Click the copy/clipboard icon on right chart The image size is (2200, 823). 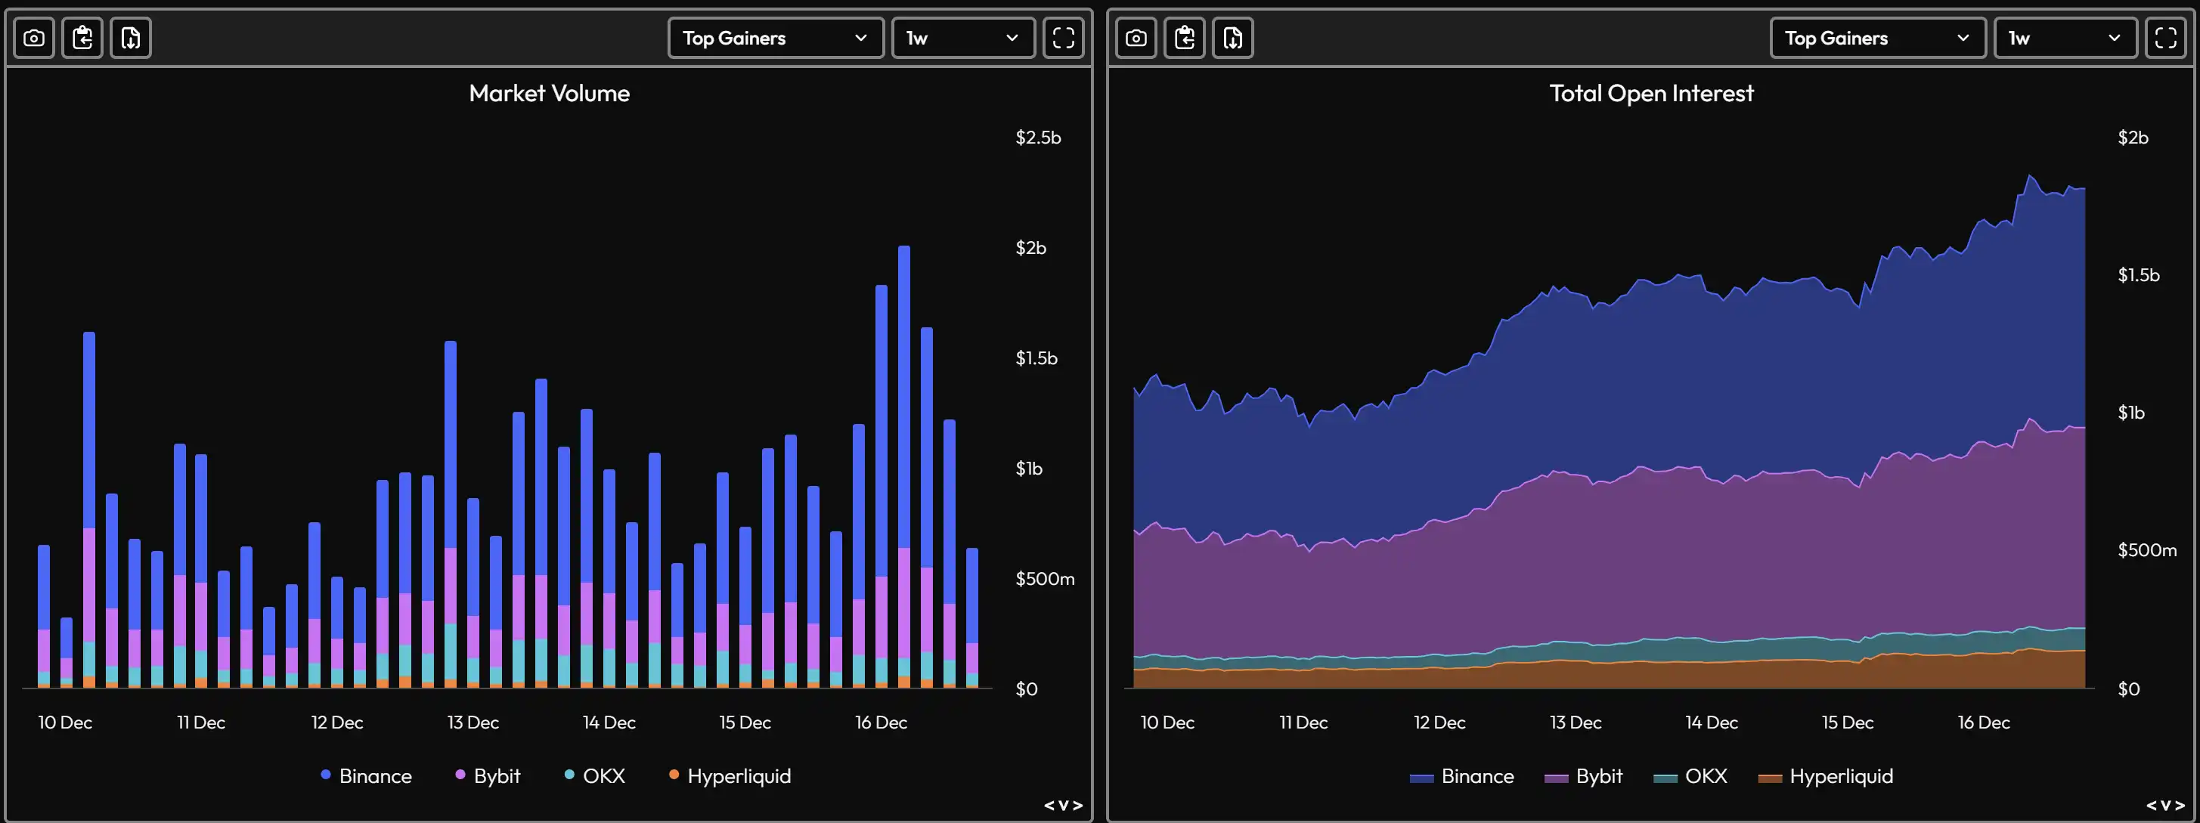pos(1184,36)
